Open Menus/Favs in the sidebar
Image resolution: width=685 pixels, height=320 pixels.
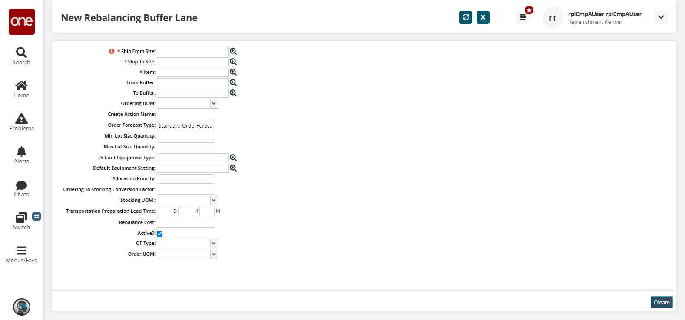(21, 254)
